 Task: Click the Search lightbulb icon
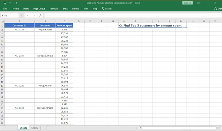[x=103, y=9]
